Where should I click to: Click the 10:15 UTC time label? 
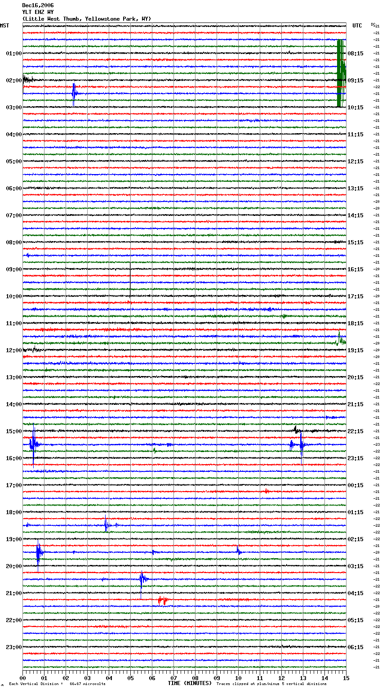pyautogui.click(x=355, y=108)
